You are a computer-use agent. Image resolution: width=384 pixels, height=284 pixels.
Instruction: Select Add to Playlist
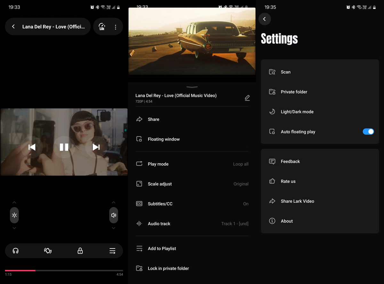pyautogui.click(x=192, y=249)
